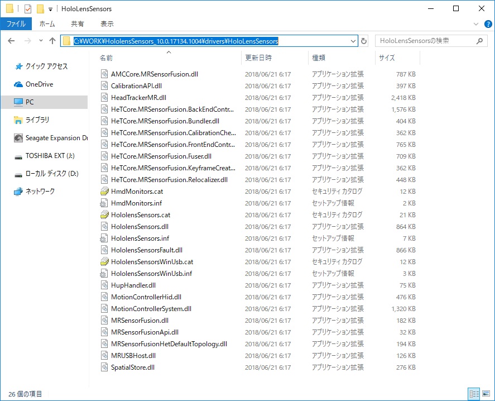Click HololensSensorsWinUsb.cat catalog icon
This screenshot has width=495, height=401.
point(104,261)
